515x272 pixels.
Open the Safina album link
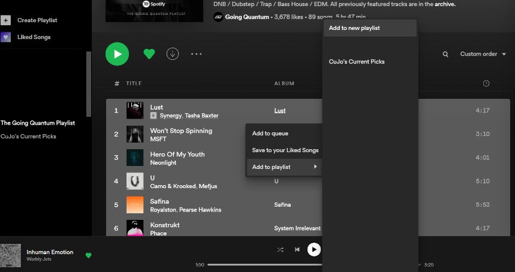click(x=282, y=205)
